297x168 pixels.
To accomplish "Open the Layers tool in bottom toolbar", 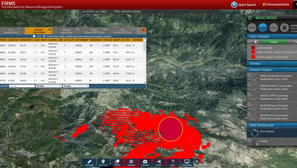I will (x=117, y=163).
